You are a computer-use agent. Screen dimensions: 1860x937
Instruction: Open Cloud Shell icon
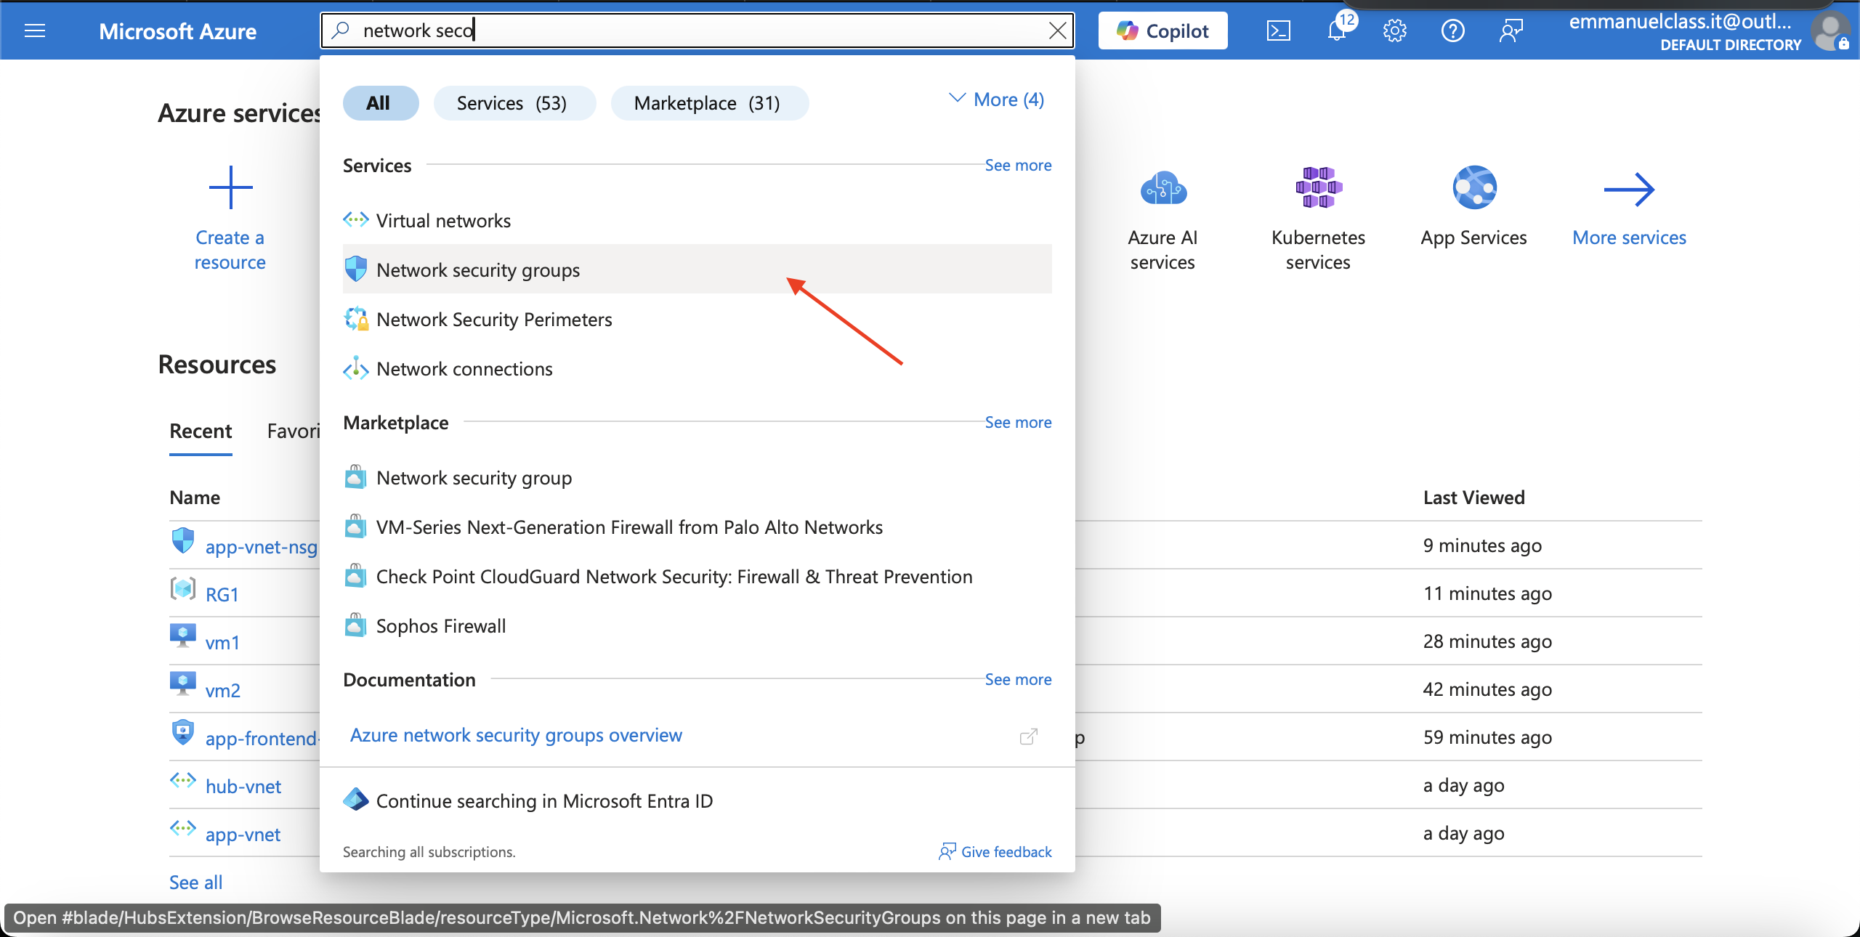[1278, 31]
